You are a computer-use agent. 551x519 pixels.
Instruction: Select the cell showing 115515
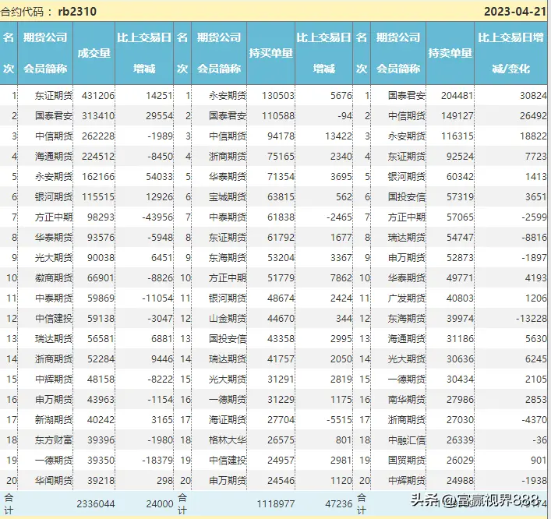(98, 197)
